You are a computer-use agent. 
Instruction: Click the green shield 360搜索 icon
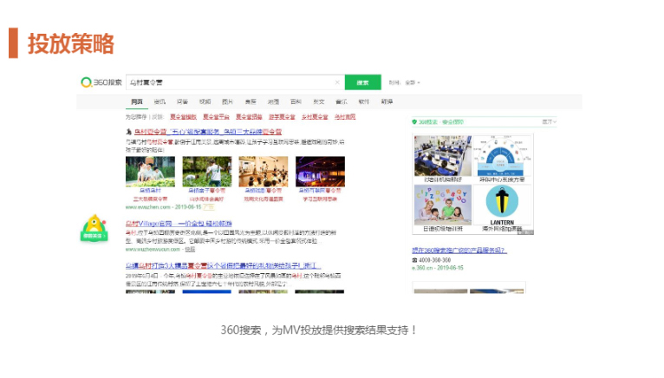click(x=414, y=122)
